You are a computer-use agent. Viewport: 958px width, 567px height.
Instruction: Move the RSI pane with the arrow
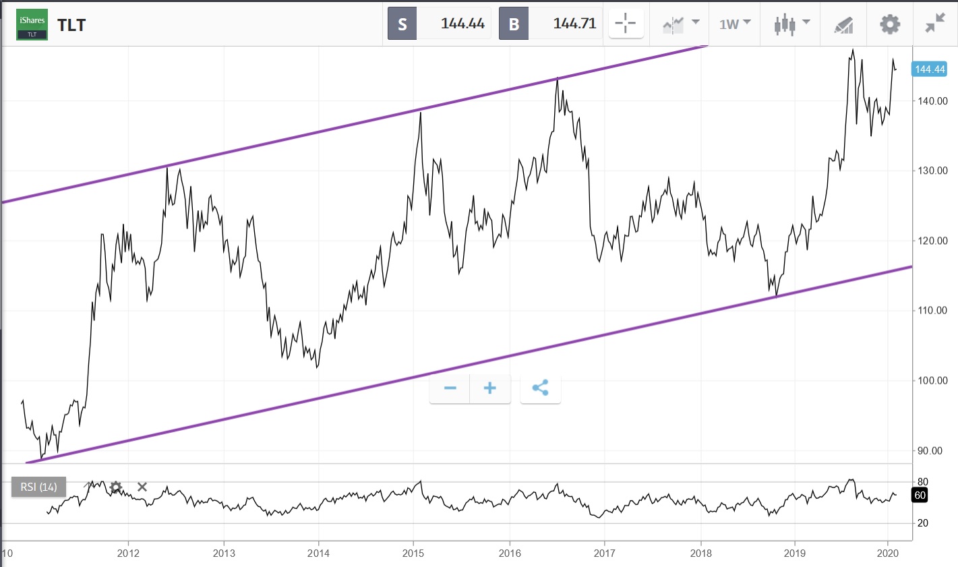click(88, 485)
